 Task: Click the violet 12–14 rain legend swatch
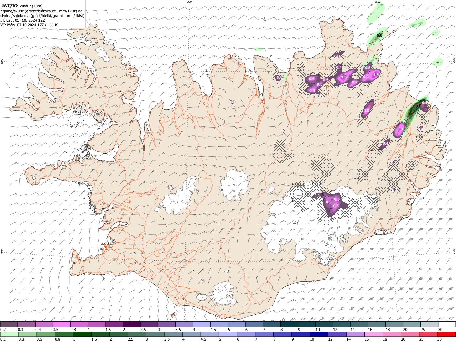[337, 334]
